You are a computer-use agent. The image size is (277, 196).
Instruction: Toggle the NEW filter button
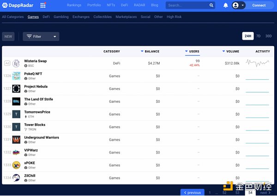coord(8,36)
